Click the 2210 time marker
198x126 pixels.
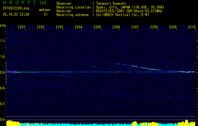click(x=192, y=27)
